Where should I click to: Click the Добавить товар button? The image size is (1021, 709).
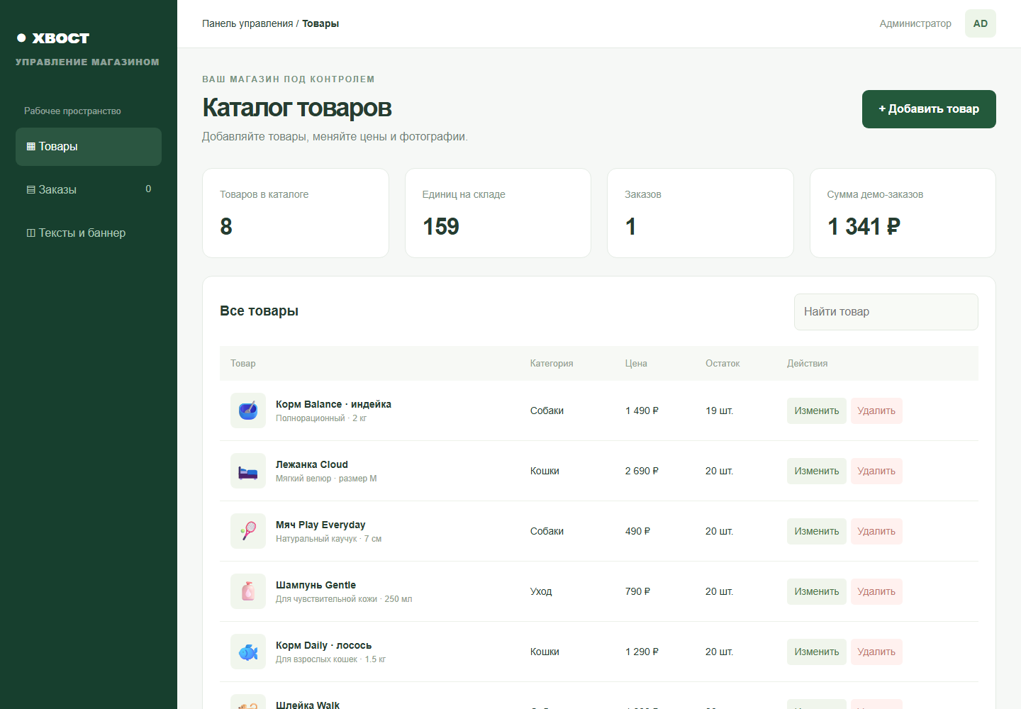929,109
